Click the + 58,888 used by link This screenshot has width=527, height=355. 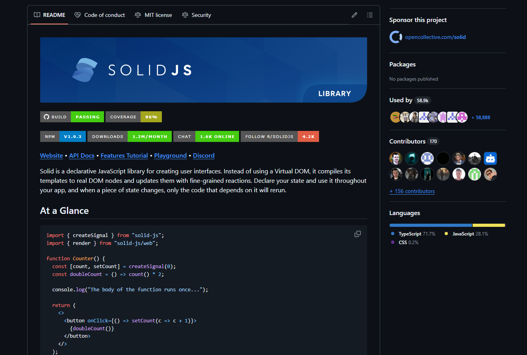tap(481, 118)
